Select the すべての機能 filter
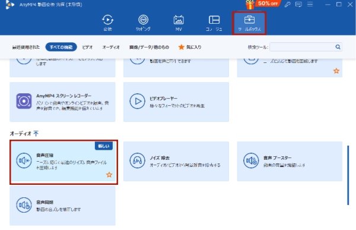Viewport: 356px width, 230px height. coord(61,47)
